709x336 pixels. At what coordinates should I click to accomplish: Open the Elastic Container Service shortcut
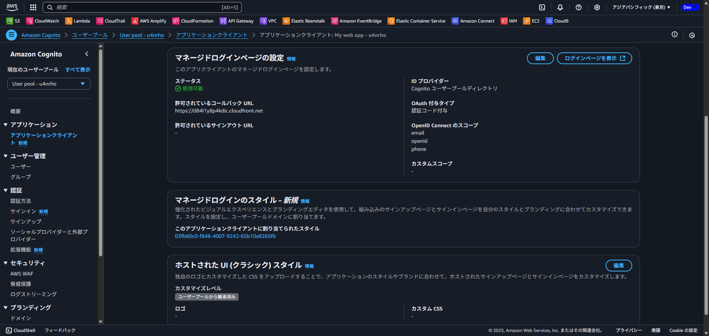(417, 21)
